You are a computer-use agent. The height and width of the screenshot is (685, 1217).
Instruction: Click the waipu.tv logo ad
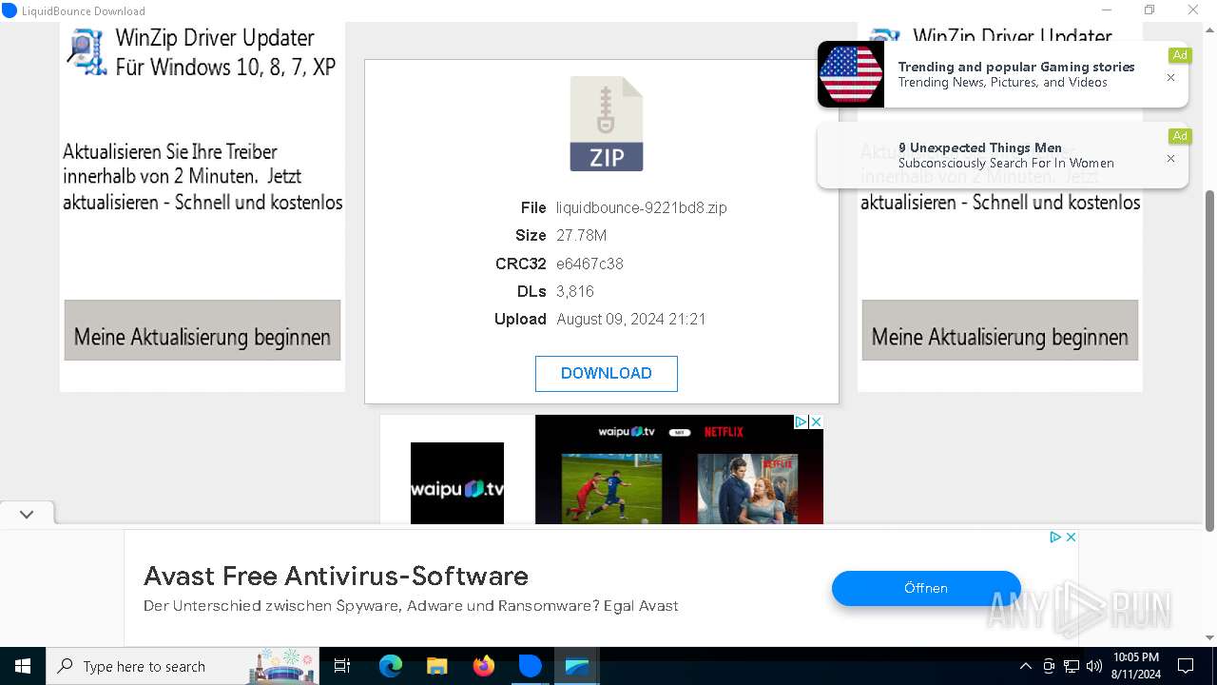pyautogui.click(x=457, y=483)
